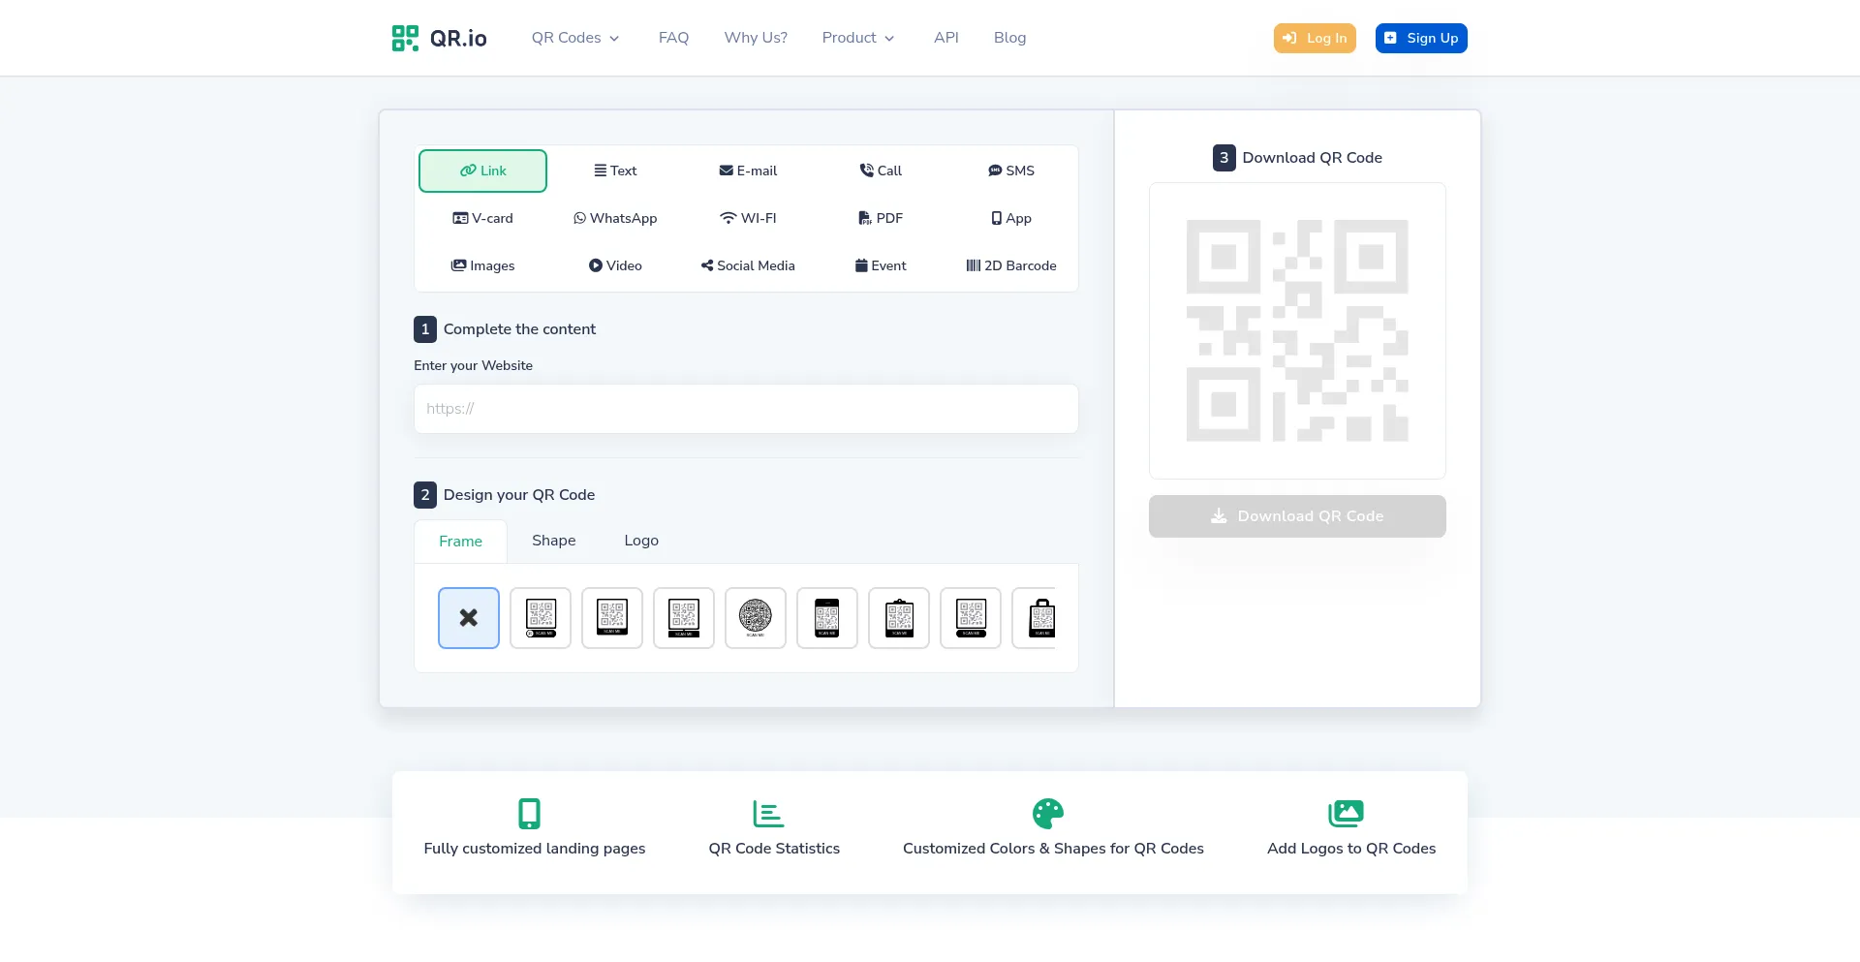1860x962 pixels.
Task: Expand the Product dropdown menu
Action: (858, 38)
